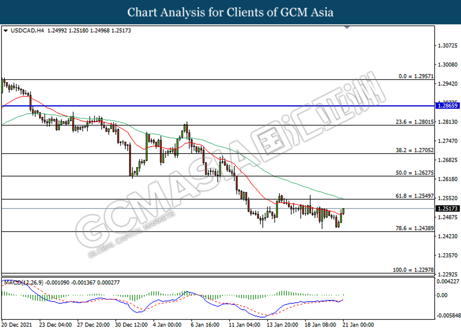Image resolution: width=461 pixels, height=329 pixels.
Task: Select the Fibonacci label 61.8 = 1.25497
Action: (x=415, y=196)
